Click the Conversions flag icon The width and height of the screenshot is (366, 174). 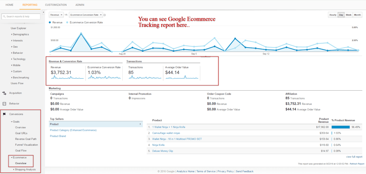(4, 114)
